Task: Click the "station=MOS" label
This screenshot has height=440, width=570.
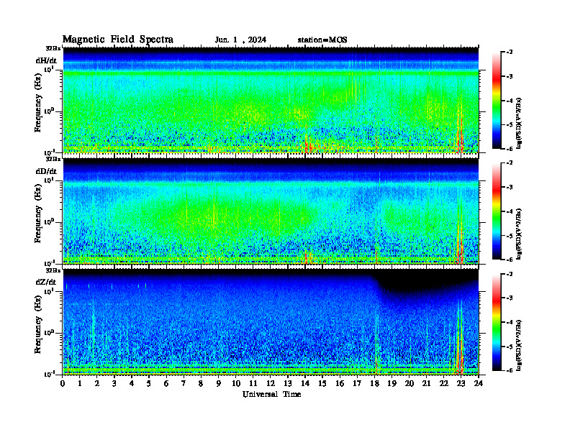Action: tap(322, 40)
